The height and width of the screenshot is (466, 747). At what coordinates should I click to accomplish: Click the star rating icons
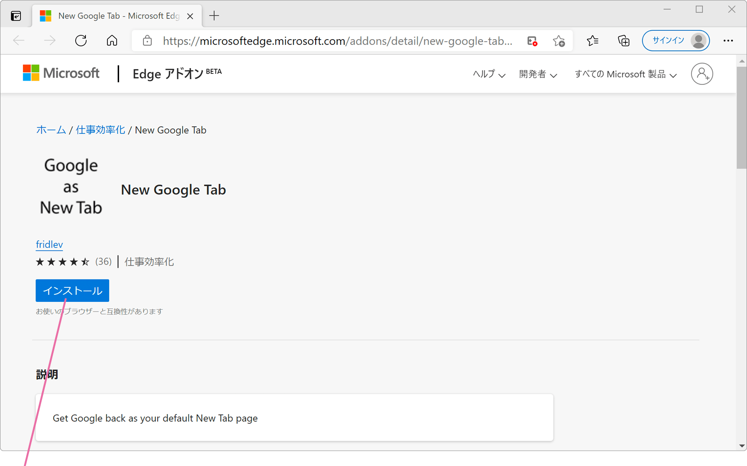(63, 262)
